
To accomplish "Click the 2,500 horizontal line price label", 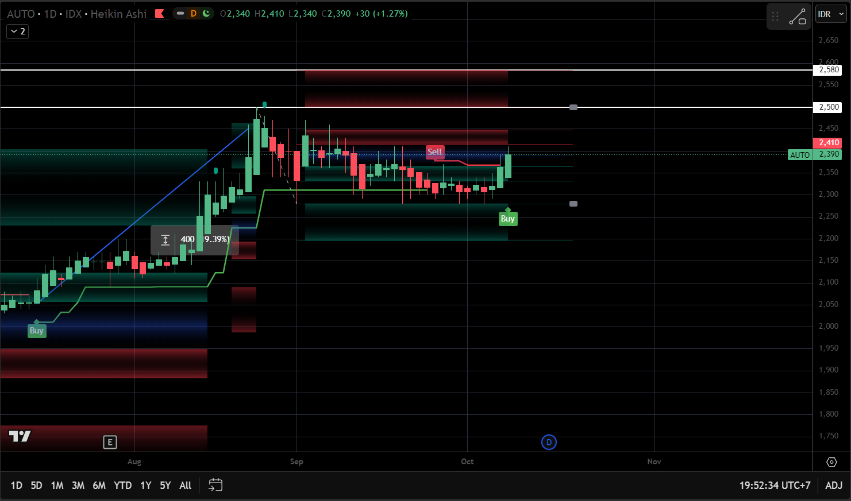I will [829, 107].
